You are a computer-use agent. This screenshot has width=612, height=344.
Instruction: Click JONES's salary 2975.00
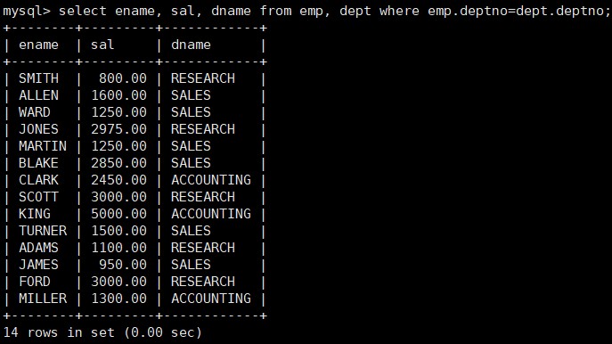click(x=118, y=129)
